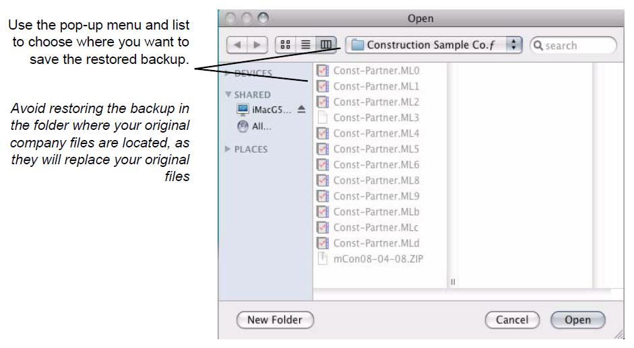Screen dimensions: 634x348
Task: Open the Construction Sample Co. folder pop-up menu
Action: pos(435,45)
